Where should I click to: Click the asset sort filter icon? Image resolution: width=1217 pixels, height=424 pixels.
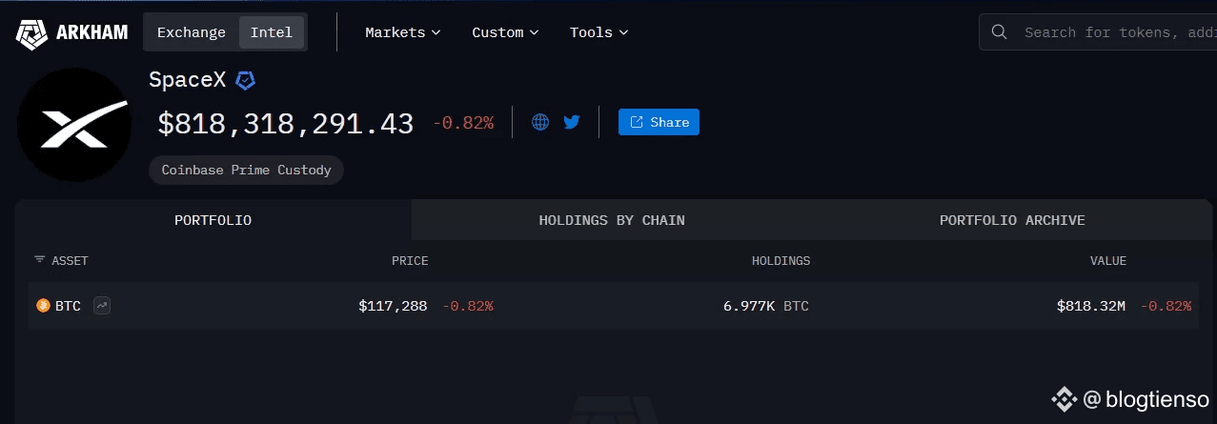[x=40, y=259]
